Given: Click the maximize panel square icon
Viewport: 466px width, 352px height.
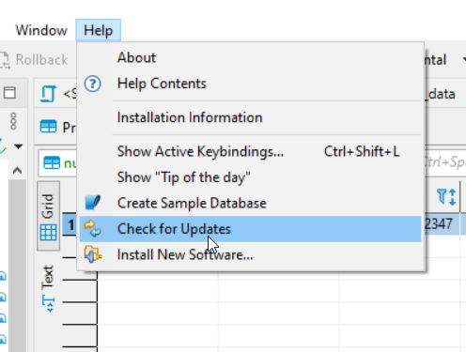Looking at the screenshot, I should click(x=9, y=93).
